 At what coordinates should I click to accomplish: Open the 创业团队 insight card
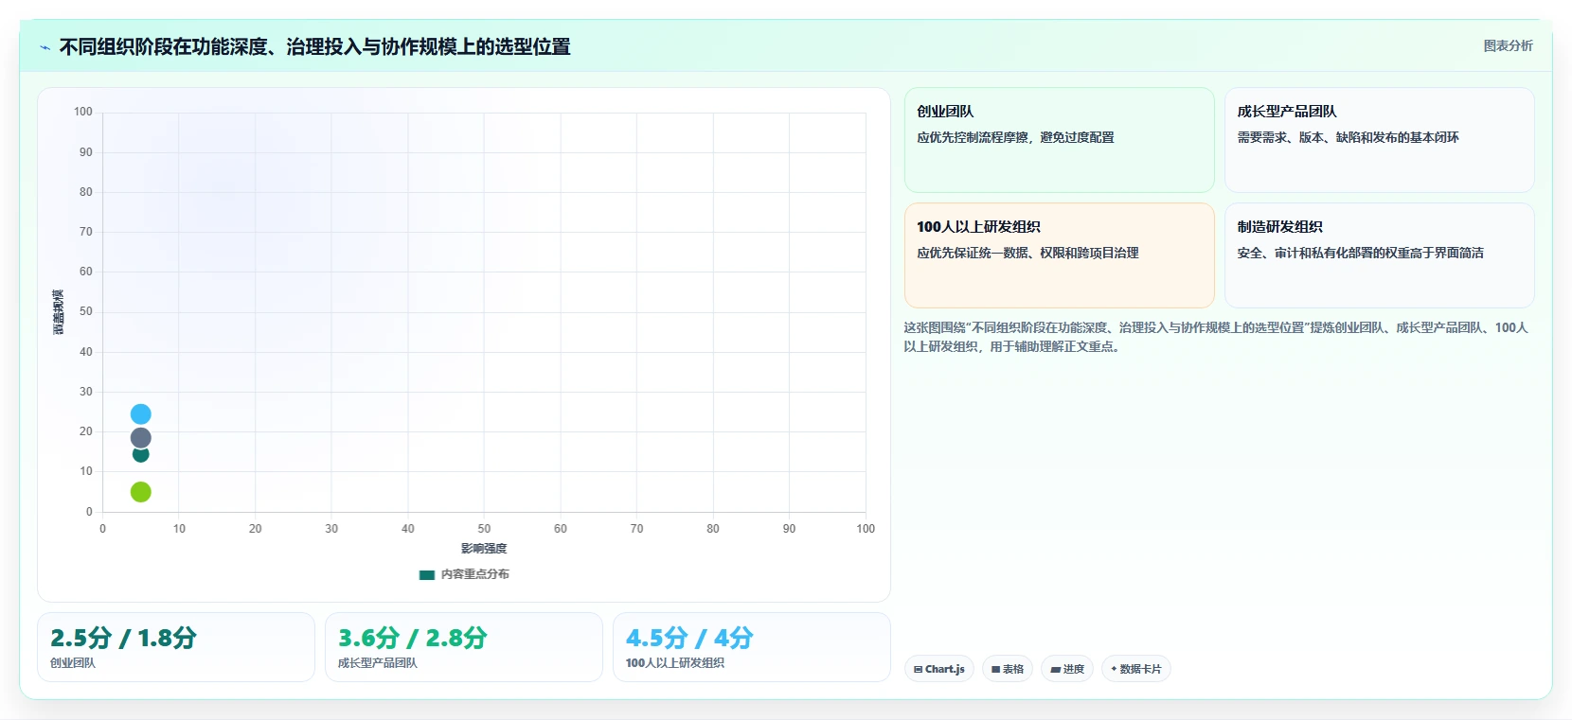1060,140
